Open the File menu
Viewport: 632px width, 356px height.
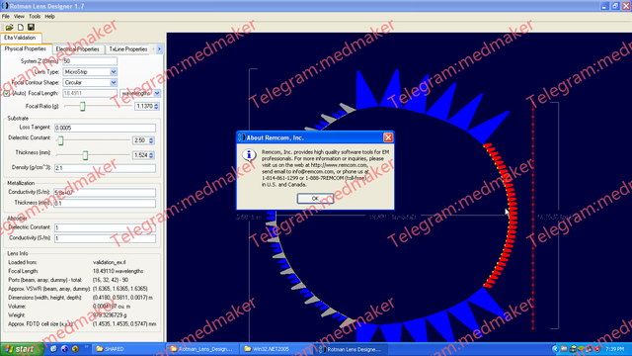tap(6, 17)
